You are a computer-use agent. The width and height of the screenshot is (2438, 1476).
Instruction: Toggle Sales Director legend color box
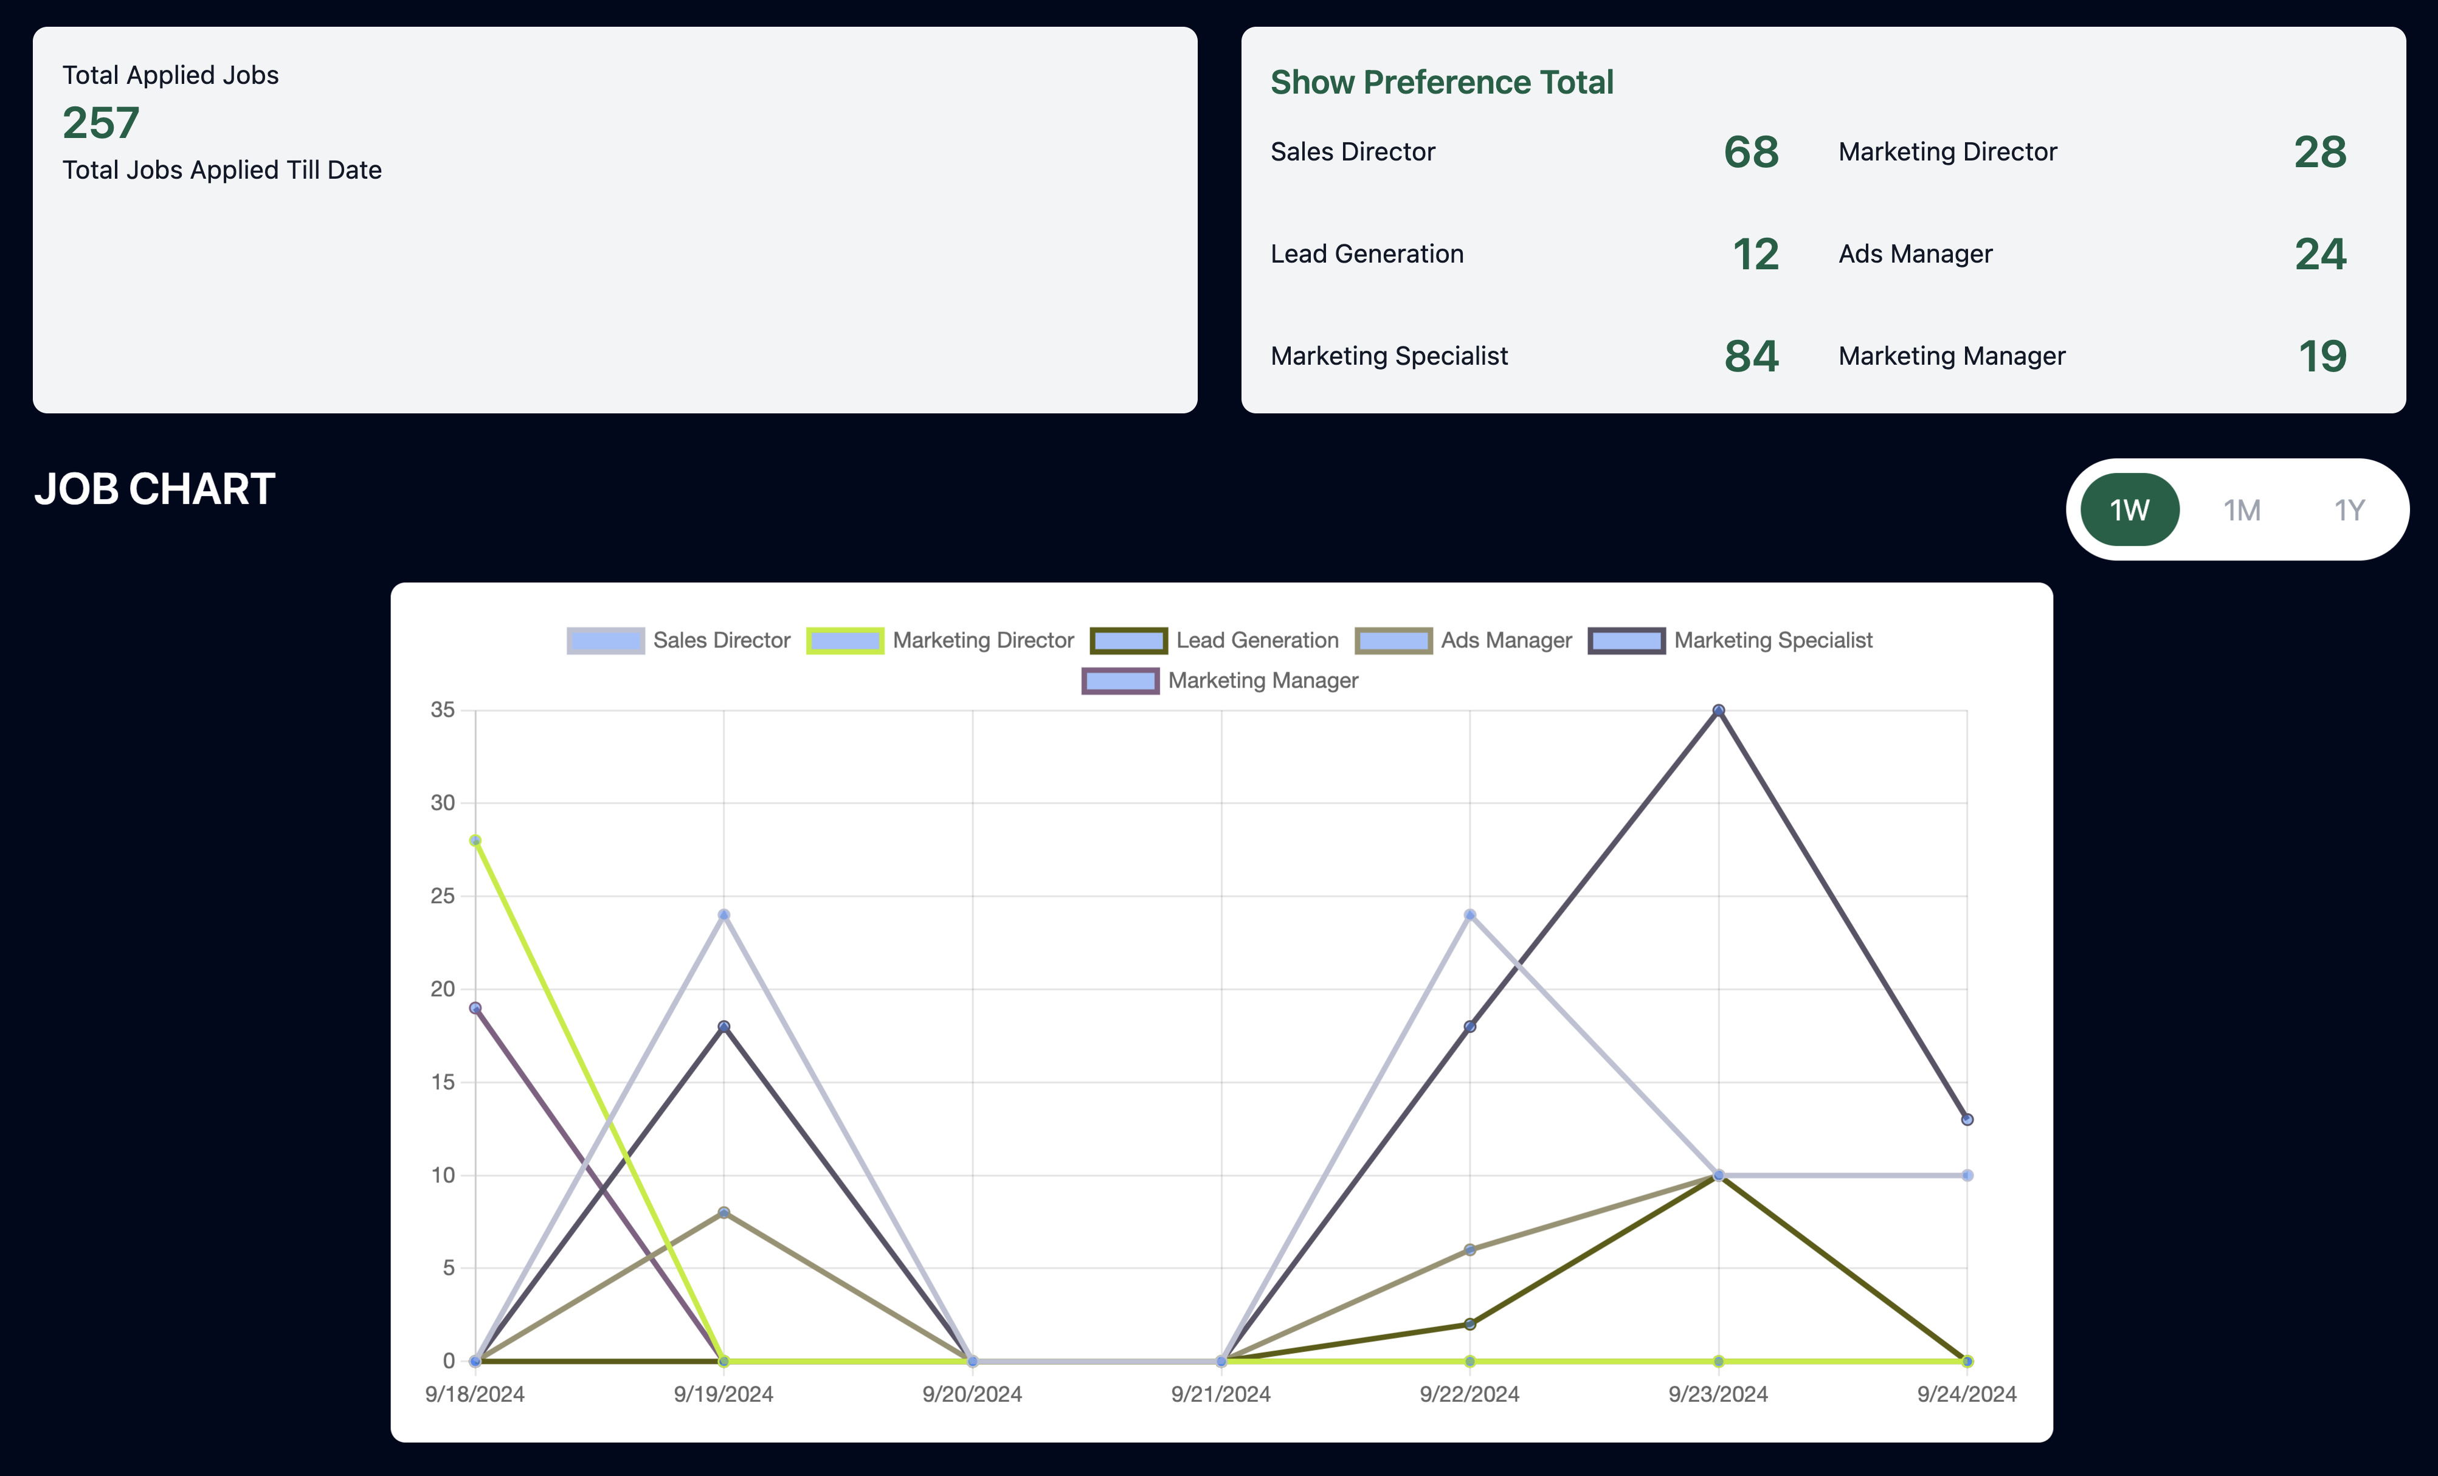(x=606, y=640)
